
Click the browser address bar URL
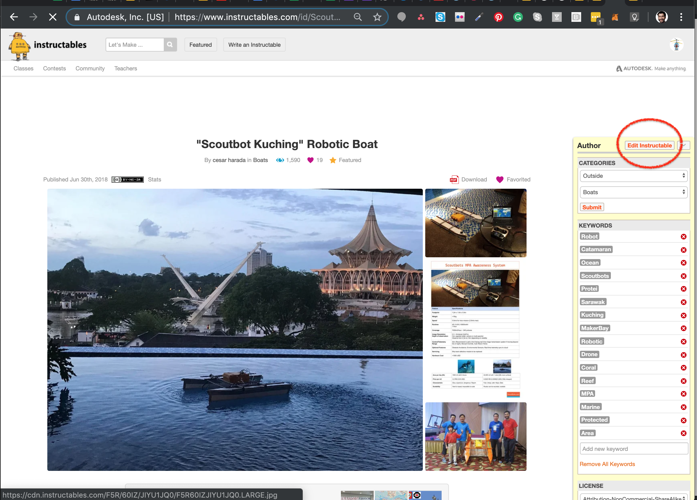coord(258,17)
